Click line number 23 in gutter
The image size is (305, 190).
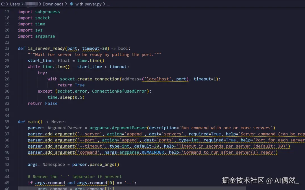click(7, 49)
